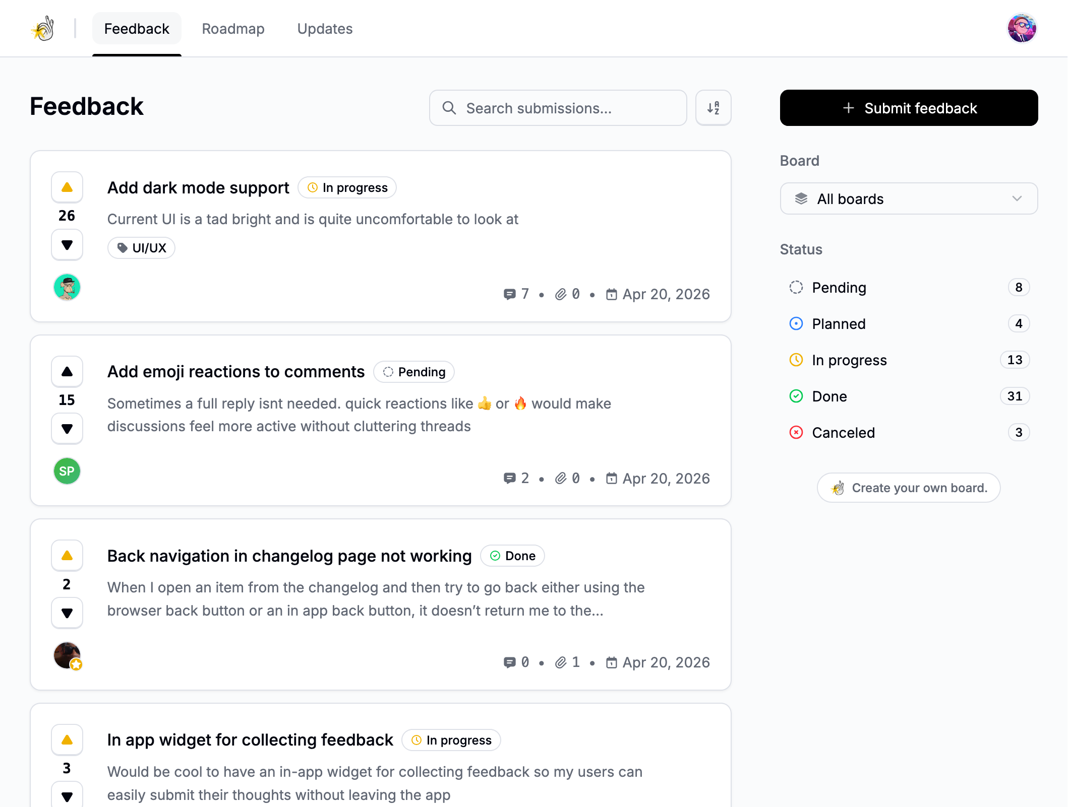Open the user profile avatar menu
Screen dimensions: 1068x807
[x=1022, y=28]
